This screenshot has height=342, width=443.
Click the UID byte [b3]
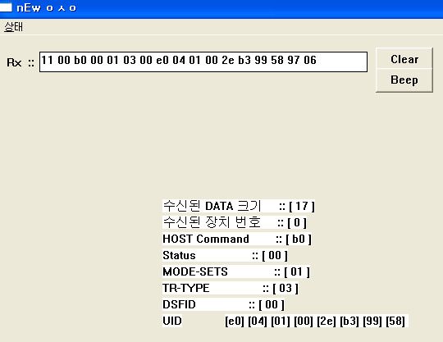(x=349, y=321)
